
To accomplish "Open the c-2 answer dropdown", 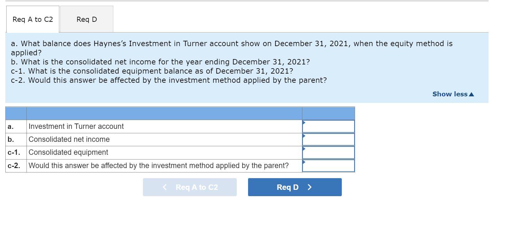I will (x=304, y=162).
